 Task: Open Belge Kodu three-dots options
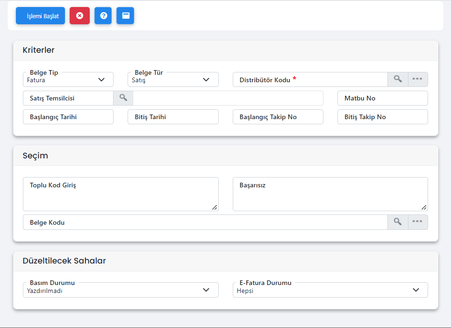coord(418,221)
